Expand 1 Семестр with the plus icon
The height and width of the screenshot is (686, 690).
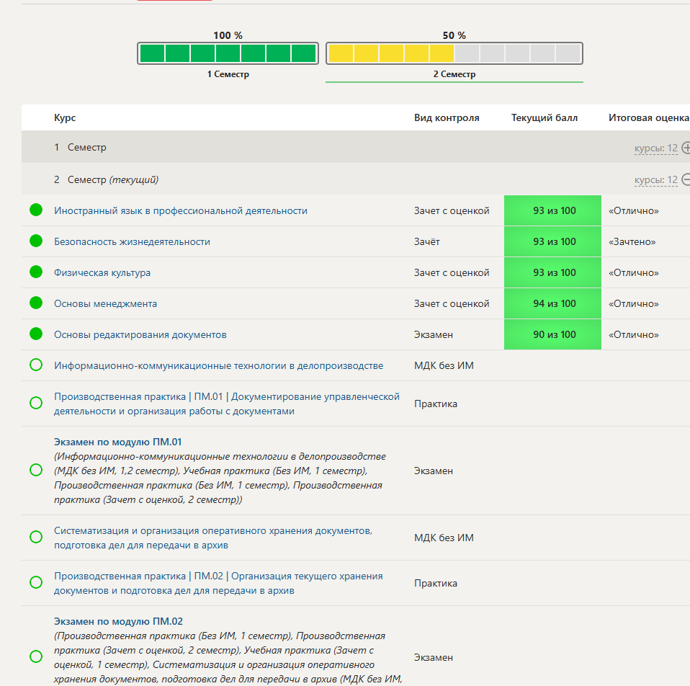[686, 148]
